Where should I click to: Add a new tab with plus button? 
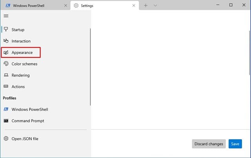click(x=146, y=6)
